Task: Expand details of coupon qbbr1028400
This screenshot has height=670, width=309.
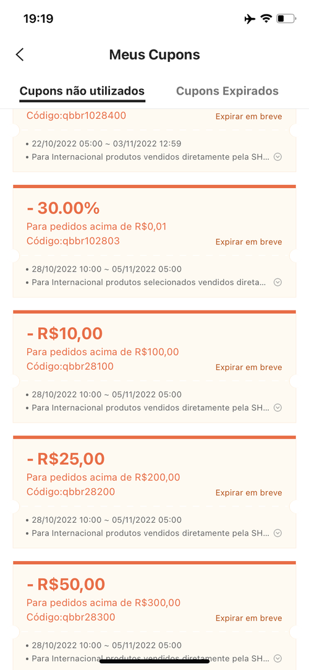Action: 277,157
